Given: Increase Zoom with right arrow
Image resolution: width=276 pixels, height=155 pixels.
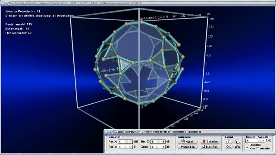Looking at the screenshot, I should point(163,147).
